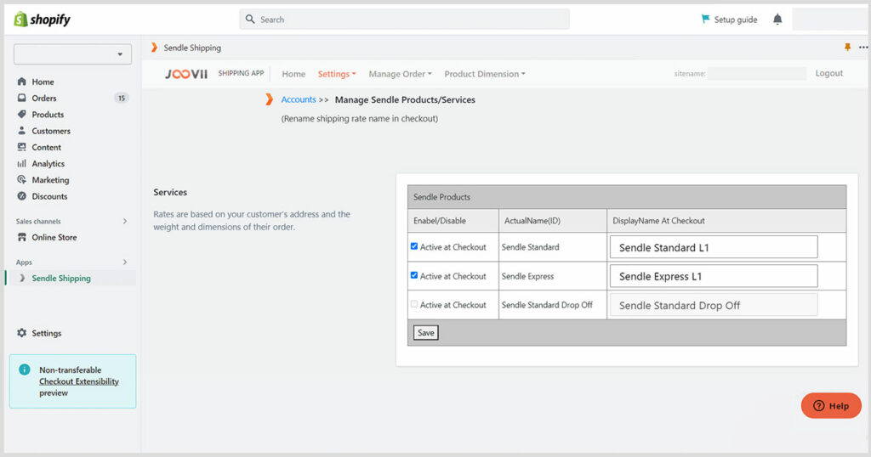
Task: Open the Settings dropdown in JOOVII nav
Action: (x=337, y=74)
